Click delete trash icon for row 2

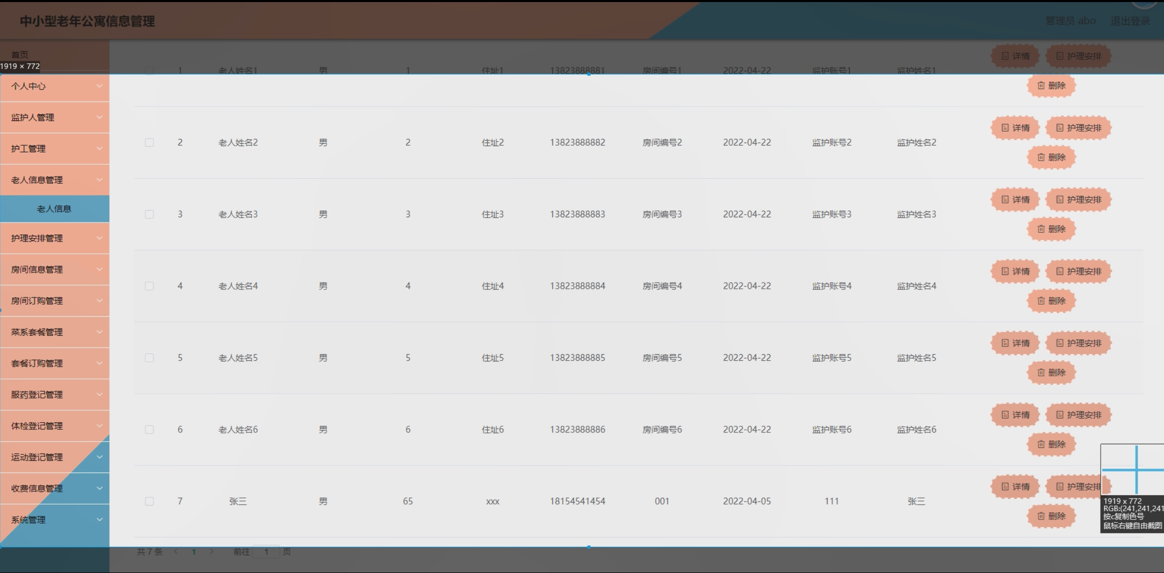(x=1041, y=157)
